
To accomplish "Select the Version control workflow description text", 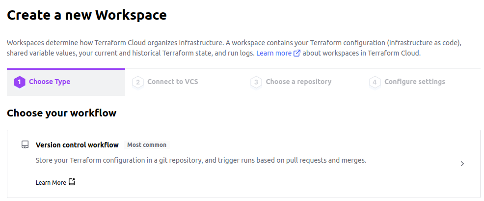I will point(201,161).
